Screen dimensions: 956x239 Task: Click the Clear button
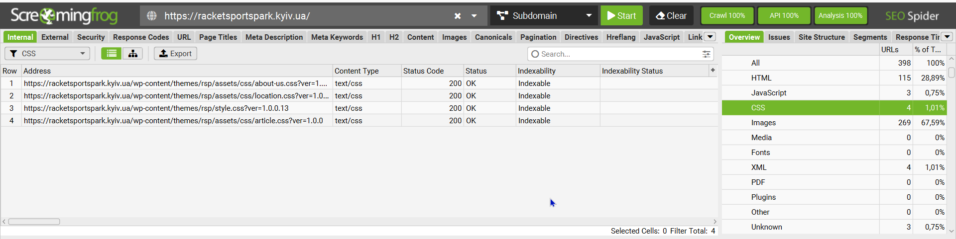click(x=671, y=16)
